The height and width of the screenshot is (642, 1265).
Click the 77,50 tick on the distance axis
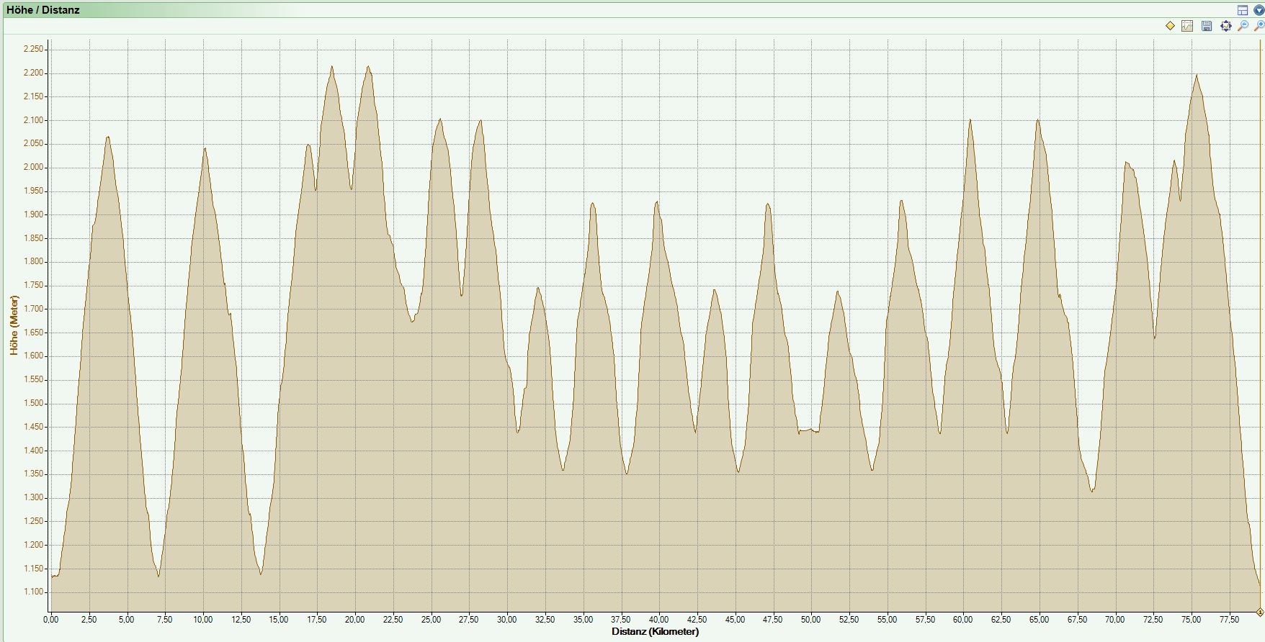point(1229,620)
